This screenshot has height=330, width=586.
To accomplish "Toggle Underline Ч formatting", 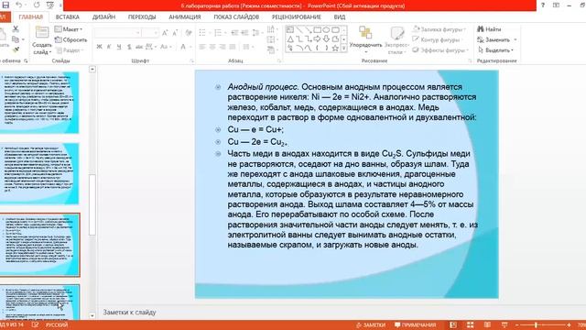I will 119,47.
